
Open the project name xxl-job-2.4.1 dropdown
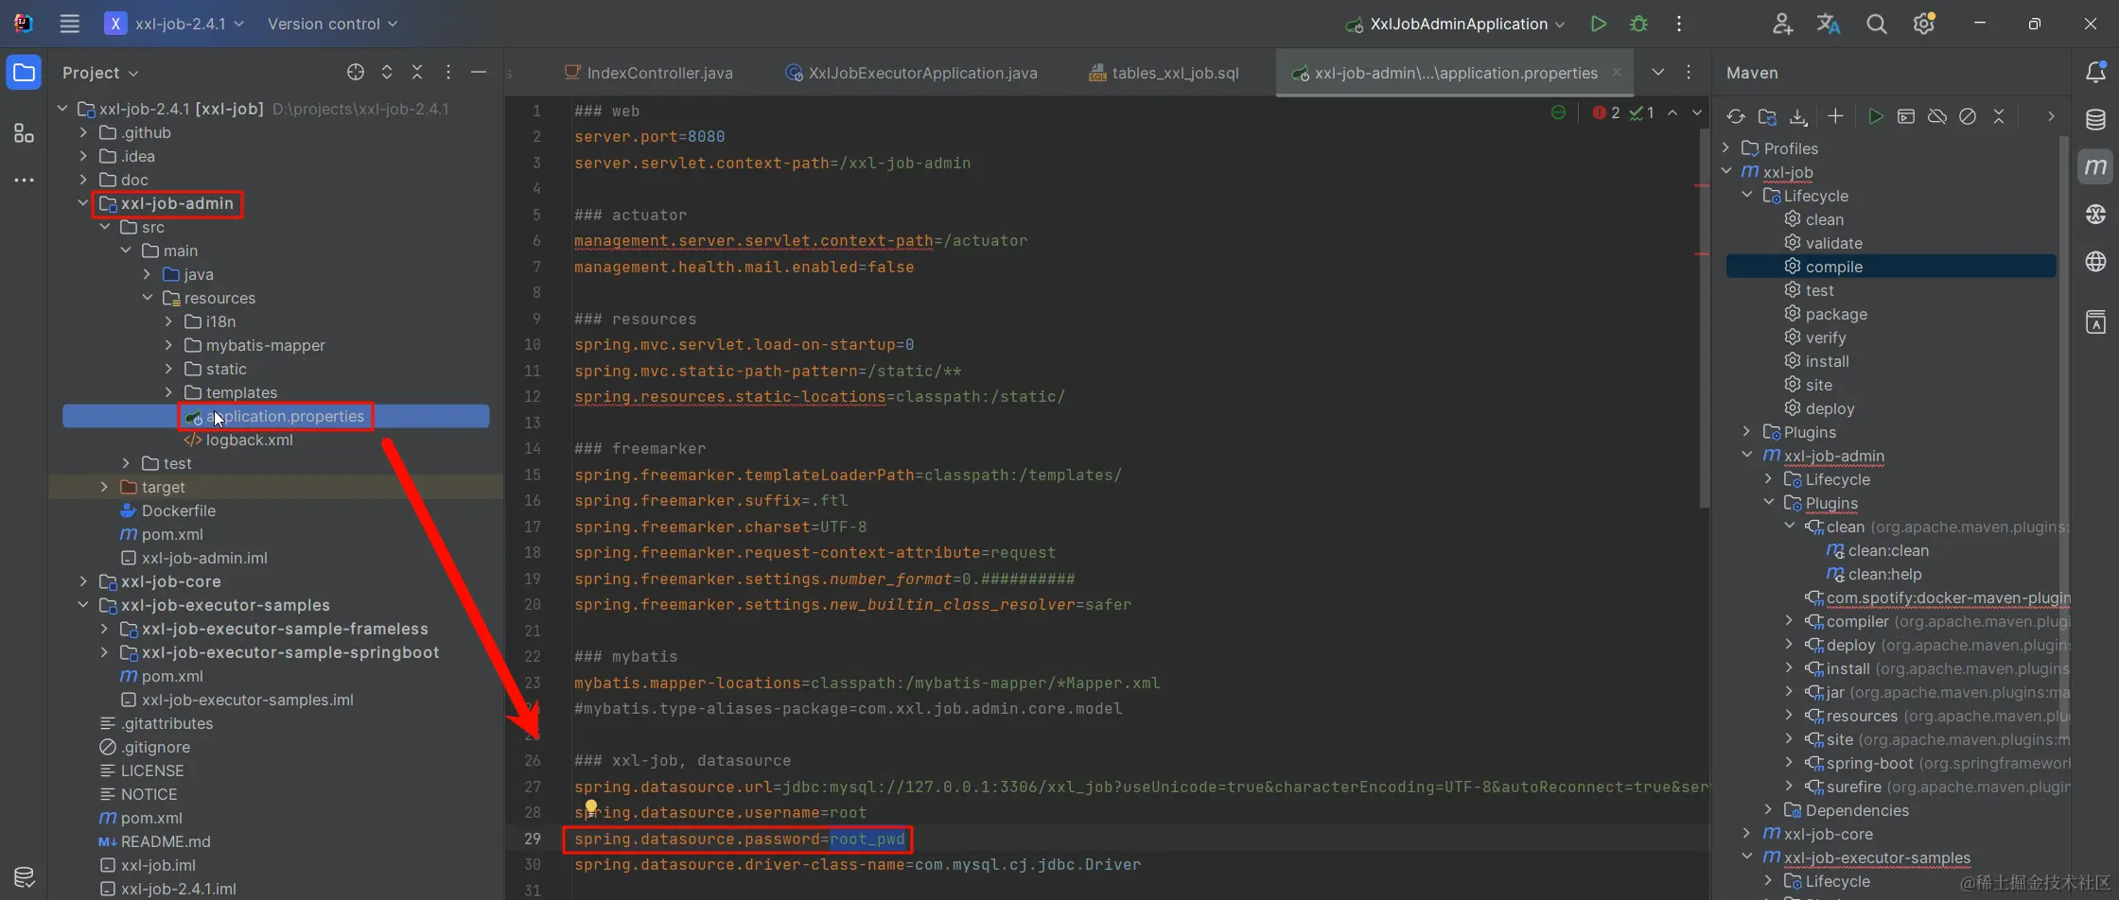click(x=175, y=24)
